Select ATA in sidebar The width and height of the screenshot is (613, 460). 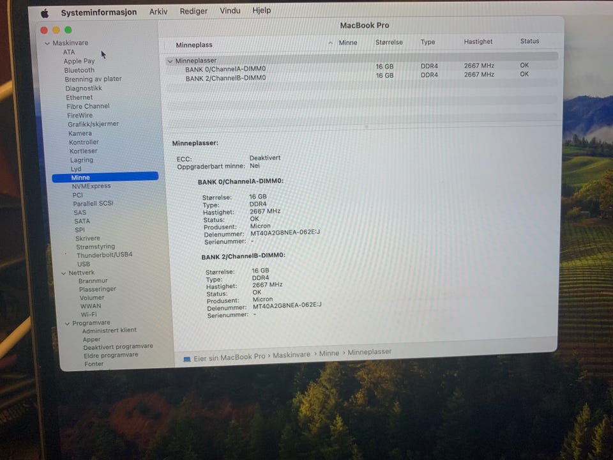click(x=69, y=52)
